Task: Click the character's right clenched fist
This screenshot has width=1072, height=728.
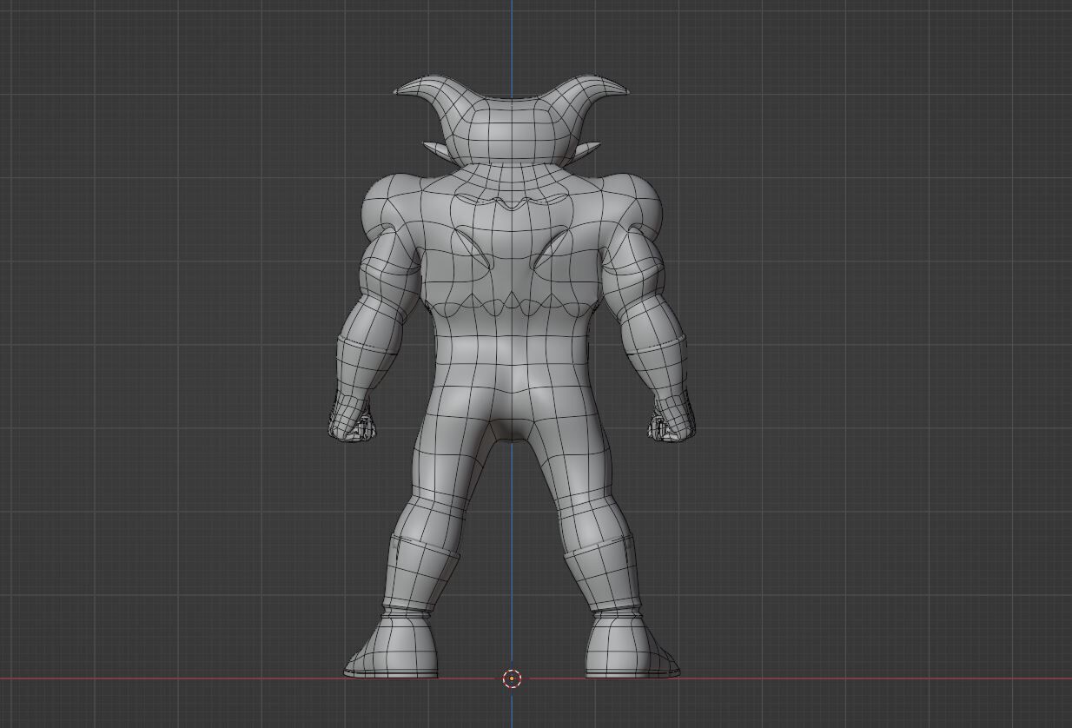Action: (x=671, y=422)
